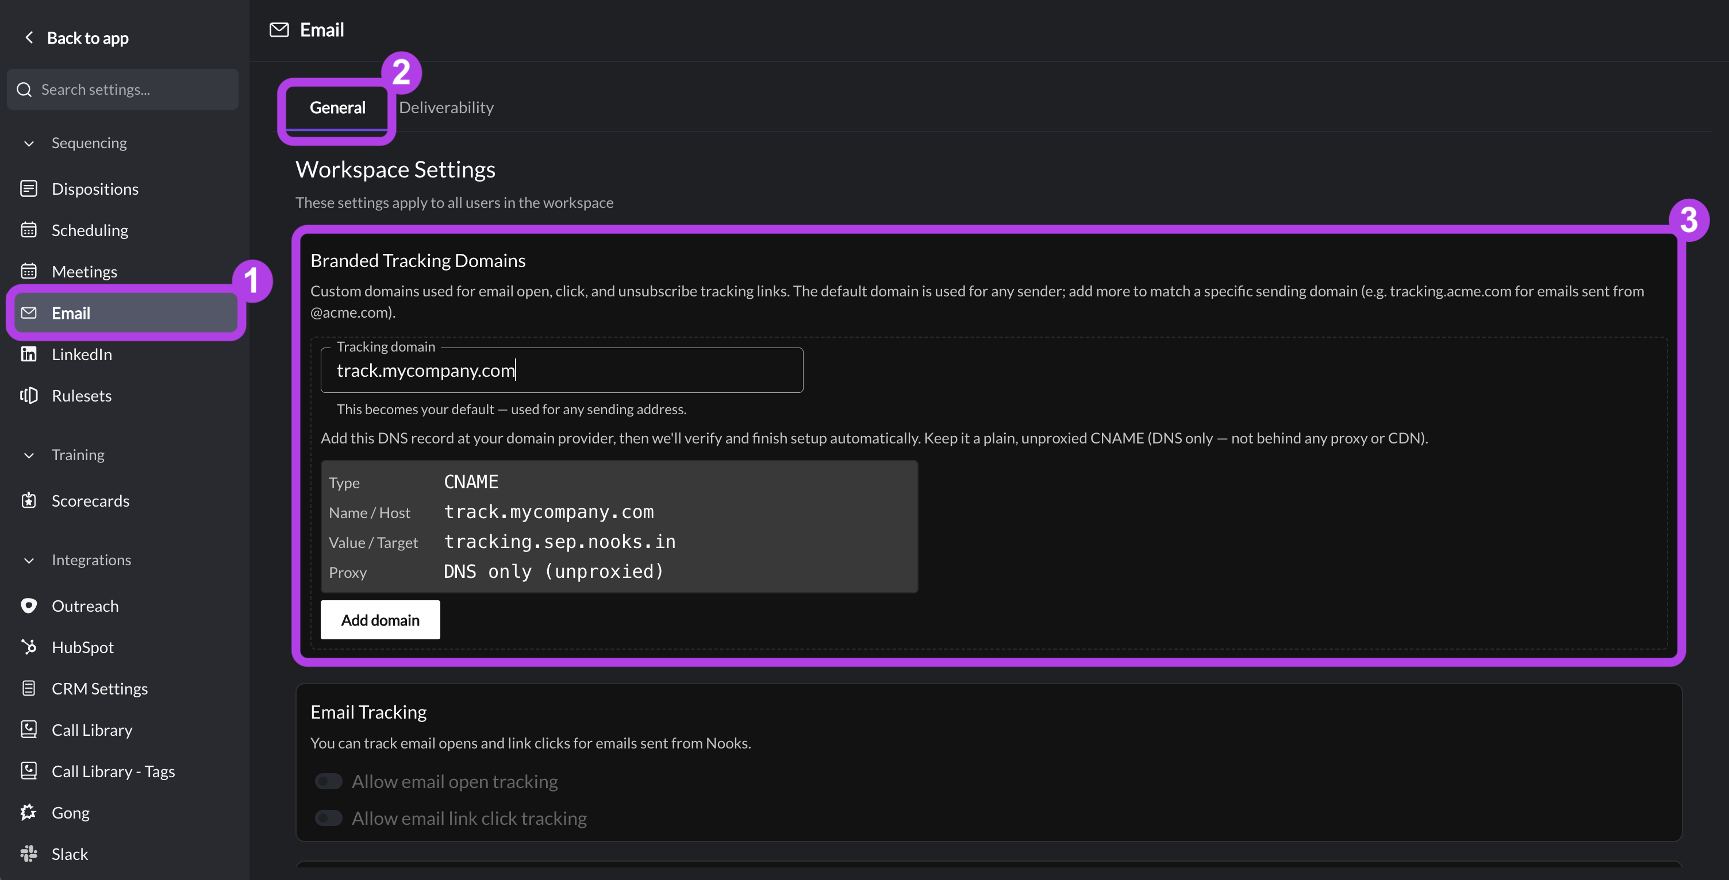Screen dimensions: 1729x880
Task: Open Scorecards via its star icon
Action: [29, 500]
